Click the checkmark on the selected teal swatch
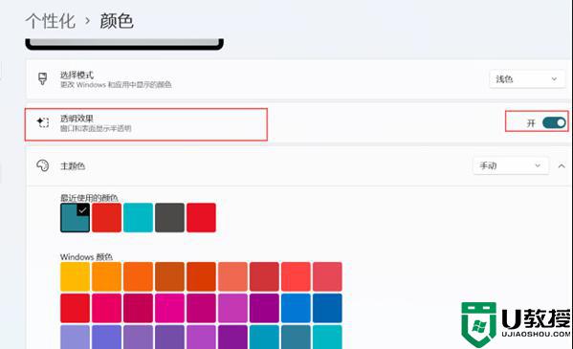Screen dimensions: 573x349 point(83,209)
